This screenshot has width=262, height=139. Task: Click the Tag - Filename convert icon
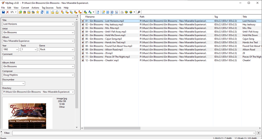pyautogui.click(x=63, y=12)
